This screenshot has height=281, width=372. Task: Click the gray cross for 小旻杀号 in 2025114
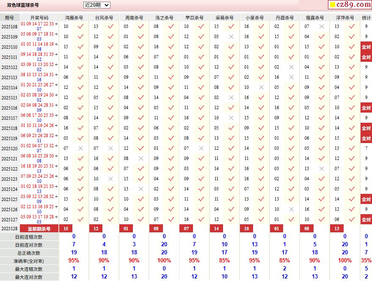pyautogui.click(x=261, y=87)
